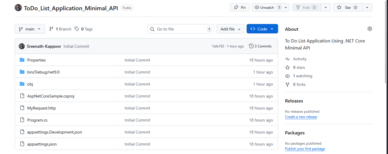
Task: Open the obj folder
Action: pos(30,84)
